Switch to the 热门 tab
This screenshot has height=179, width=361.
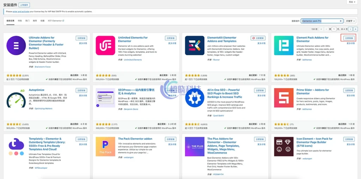point(27,21)
